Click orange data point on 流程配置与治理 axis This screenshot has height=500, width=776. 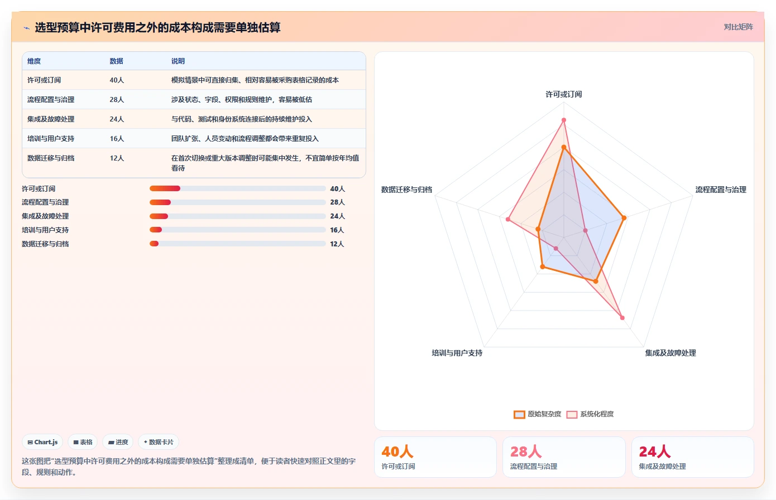click(x=624, y=218)
